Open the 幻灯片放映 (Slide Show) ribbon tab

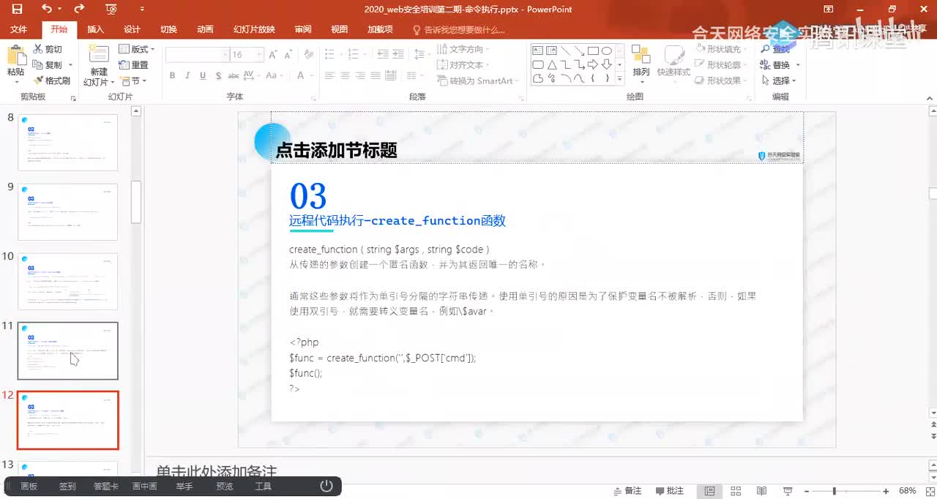coord(254,29)
